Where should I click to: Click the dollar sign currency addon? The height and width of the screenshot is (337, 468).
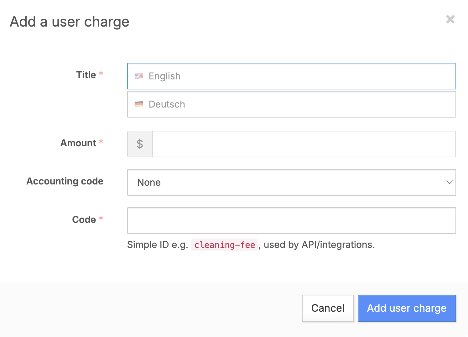pyautogui.click(x=140, y=144)
